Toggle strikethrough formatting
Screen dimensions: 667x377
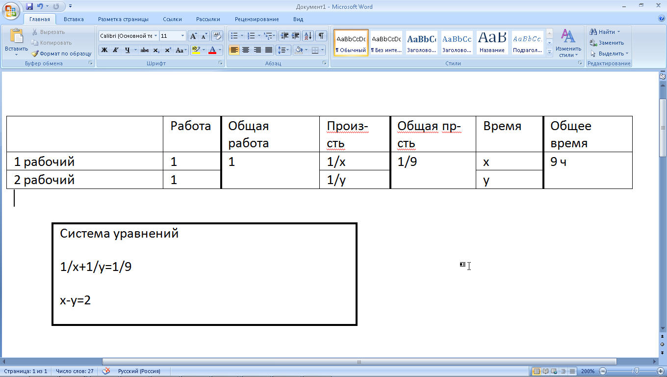point(145,50)
